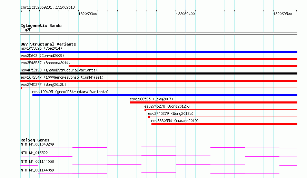
Task: Open the nsv3330554 (Audano2019) label
Action: coord(175,121)
